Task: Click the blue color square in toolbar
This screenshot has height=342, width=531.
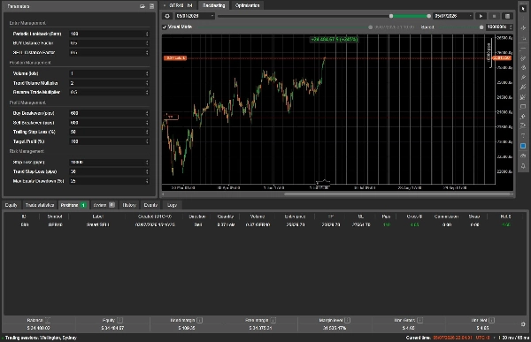Action: 523,146
